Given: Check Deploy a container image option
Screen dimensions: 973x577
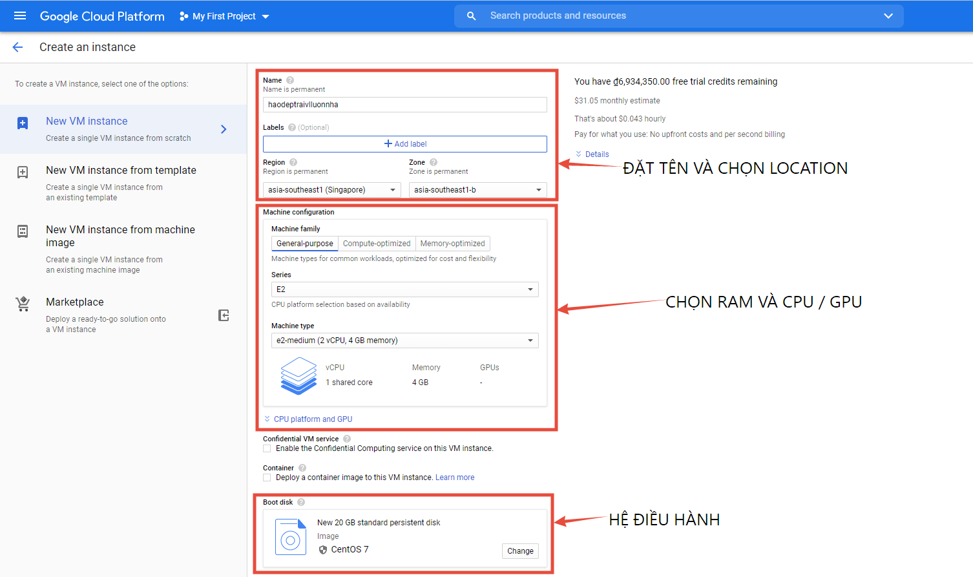Looking at the screenshot, I should pos(267,477).
